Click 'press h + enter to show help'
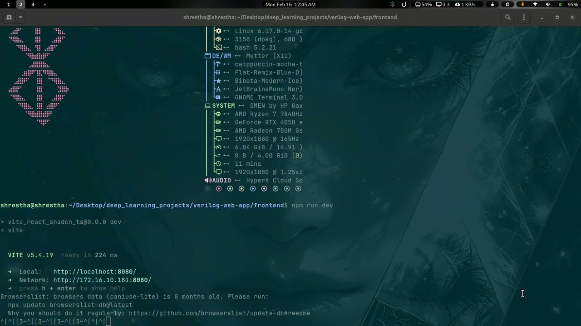The image size is (581, 326). pyautogui.click(x=72, y=288)
